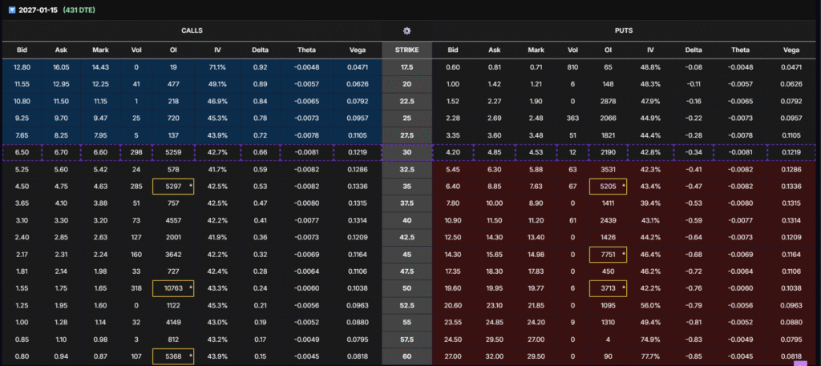
Task: Click highlighted puts OI 7751 marker
Action: coord(609,255)
